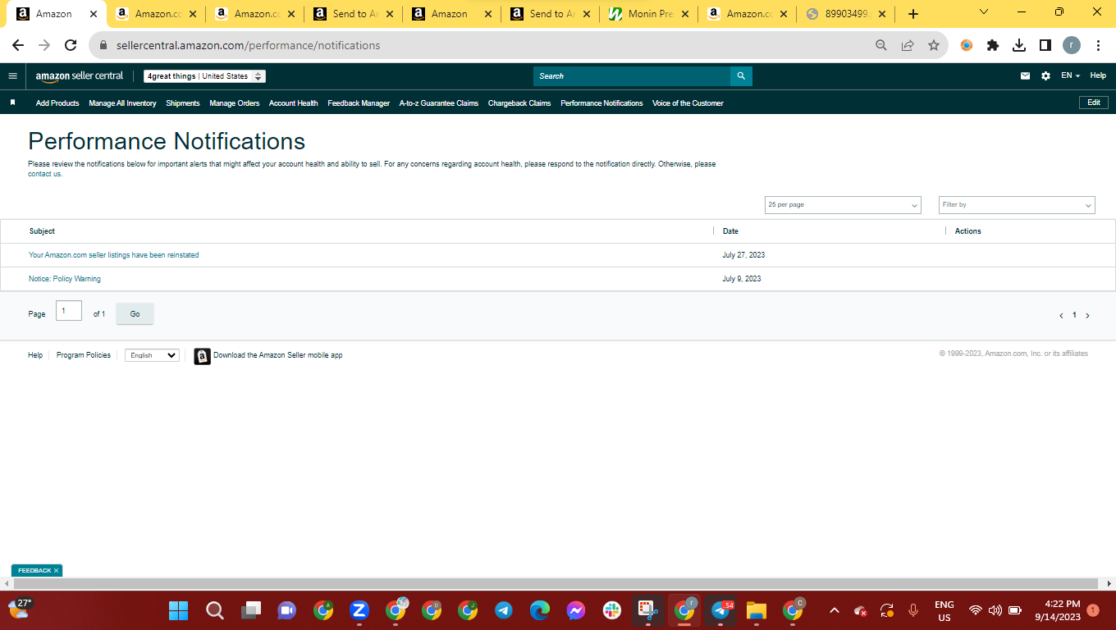
Task: Show hidden icons with the tray chevron
Action: (835, 610)
